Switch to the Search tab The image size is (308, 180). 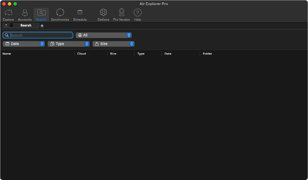(x=26, y=25)
